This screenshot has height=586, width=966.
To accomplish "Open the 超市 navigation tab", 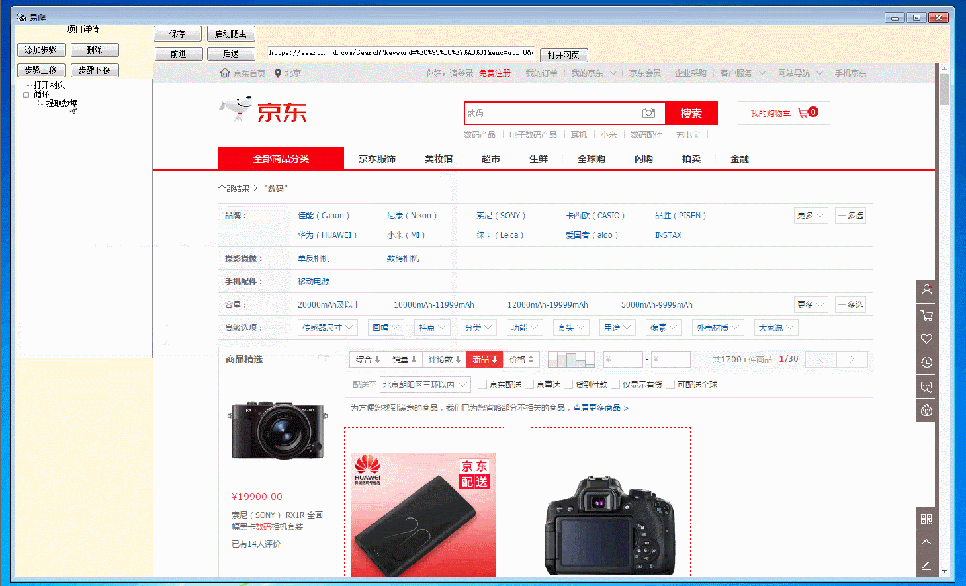I will (x=491, y=159).
